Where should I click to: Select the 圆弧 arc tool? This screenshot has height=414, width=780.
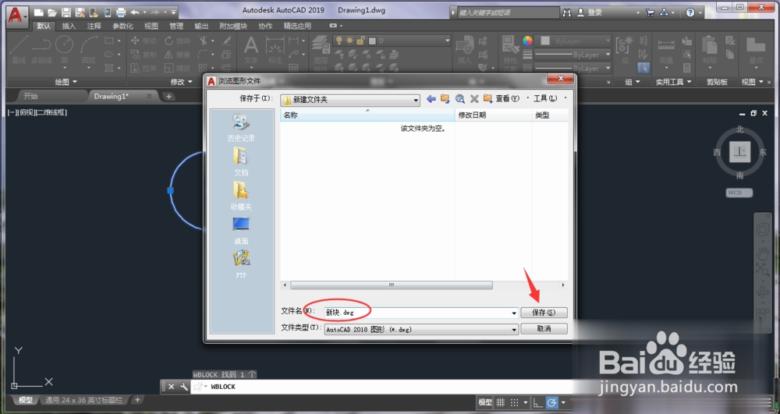89,50
